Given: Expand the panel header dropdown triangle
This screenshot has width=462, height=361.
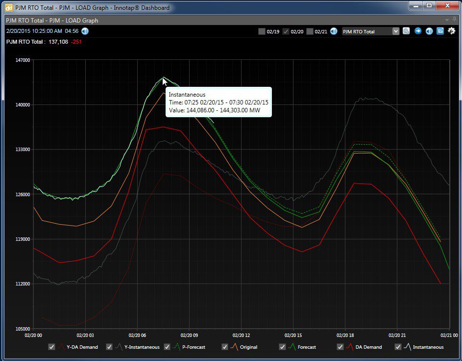Looking at the screenshot, I should click(447, 20).
